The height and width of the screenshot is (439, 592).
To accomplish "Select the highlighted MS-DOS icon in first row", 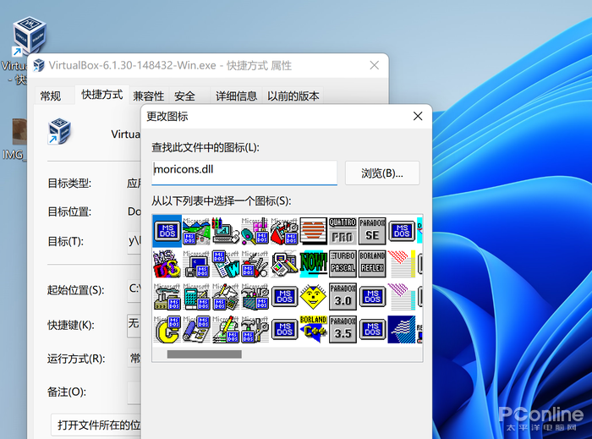I will click(x=167, y=230).
